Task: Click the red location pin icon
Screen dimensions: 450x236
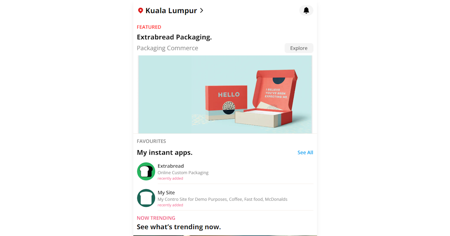Action: [x=141, y=10]
